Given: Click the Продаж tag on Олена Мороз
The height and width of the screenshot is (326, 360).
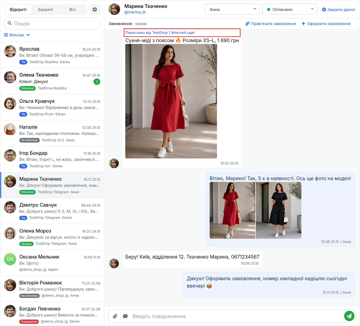Looking at the screenshot, I should coord(26,244).
